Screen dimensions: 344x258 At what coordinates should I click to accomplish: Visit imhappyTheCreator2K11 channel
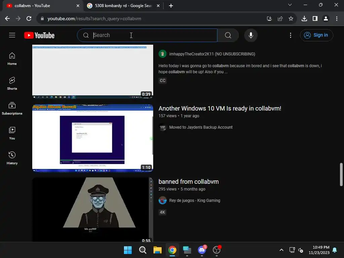coord(212,54)
